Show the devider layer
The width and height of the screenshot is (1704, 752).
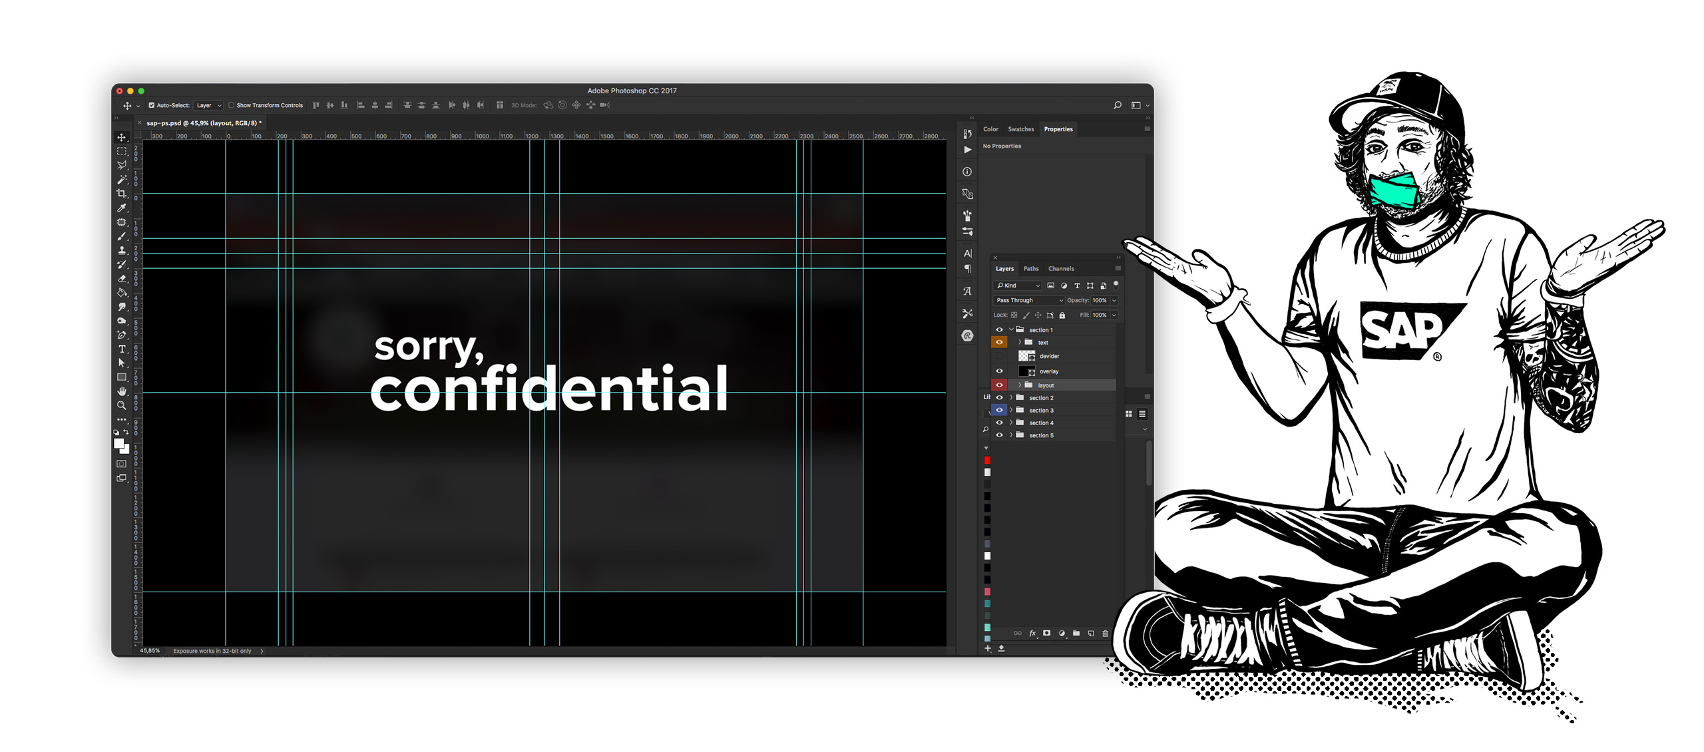[999, 356]
